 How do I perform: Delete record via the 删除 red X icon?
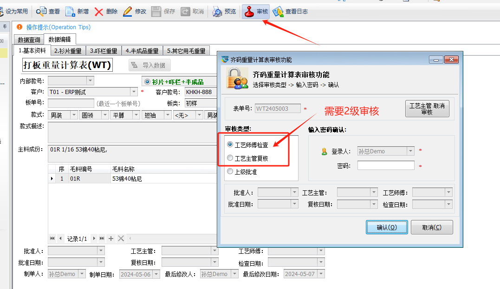[x=99, y=12]
